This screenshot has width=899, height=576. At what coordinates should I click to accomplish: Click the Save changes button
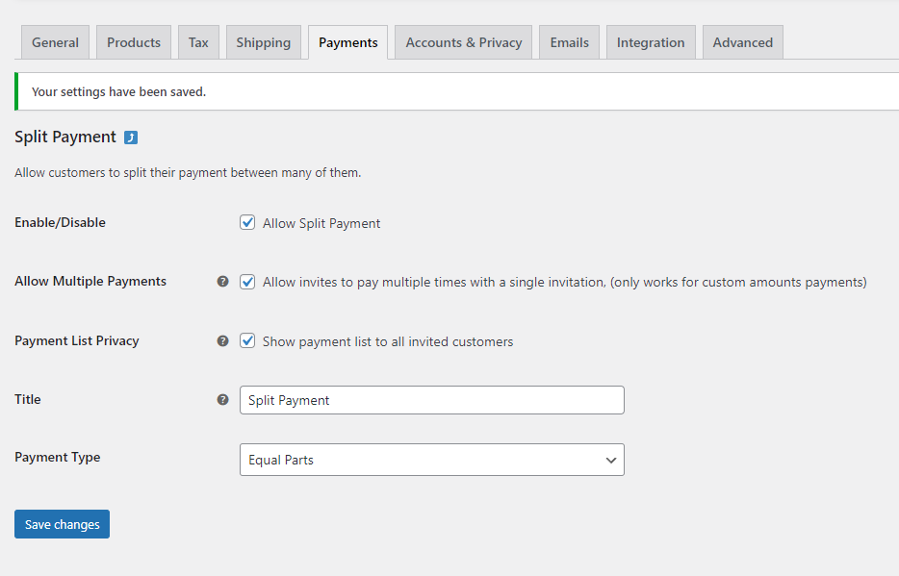tap(62, 524)
